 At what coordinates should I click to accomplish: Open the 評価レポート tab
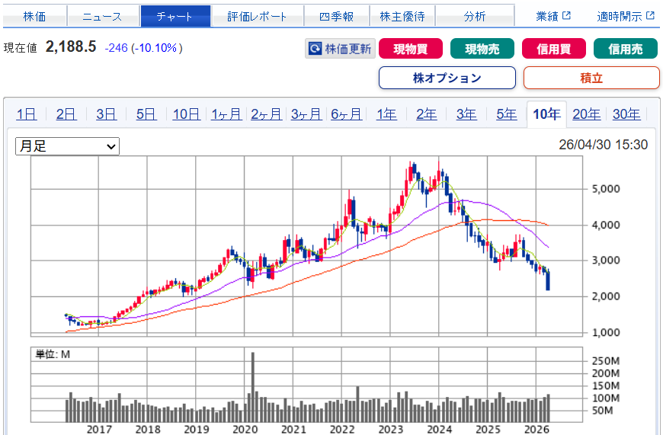coord(257,16)
